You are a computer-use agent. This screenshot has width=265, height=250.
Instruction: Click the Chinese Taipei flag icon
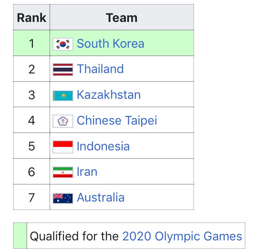click(63, 121)
